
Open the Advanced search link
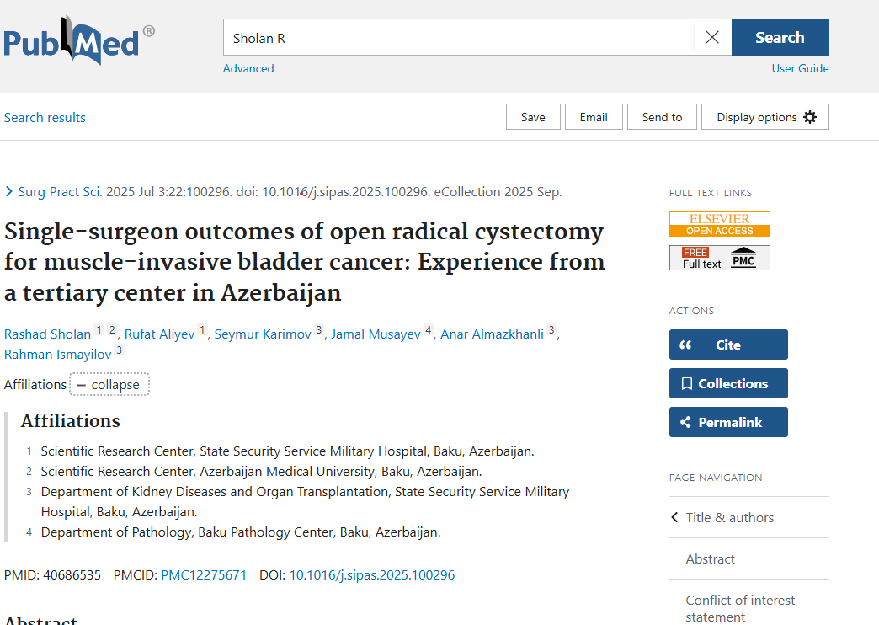248,68
